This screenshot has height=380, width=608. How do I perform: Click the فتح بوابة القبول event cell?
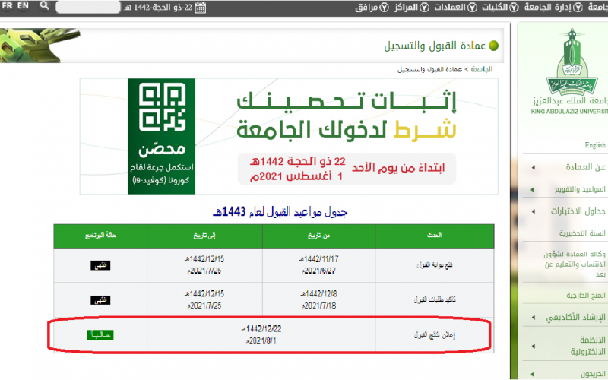[x=434, y=265]
